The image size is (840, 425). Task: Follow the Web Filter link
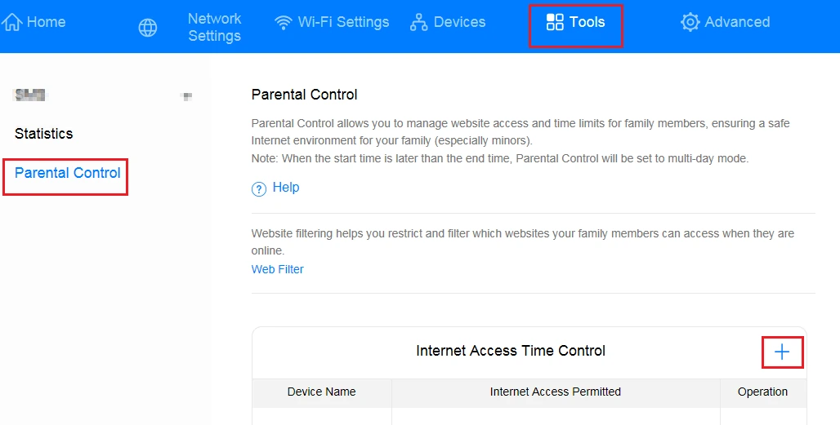pyautogui.click(x=278, y=269)
